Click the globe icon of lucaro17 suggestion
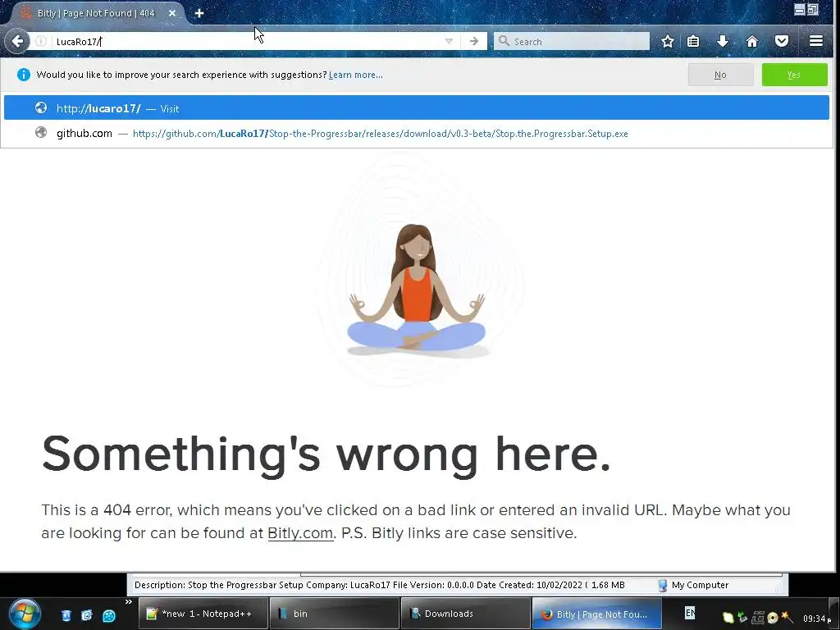Screen dimensions: 840x630 (x=41, y=107)
